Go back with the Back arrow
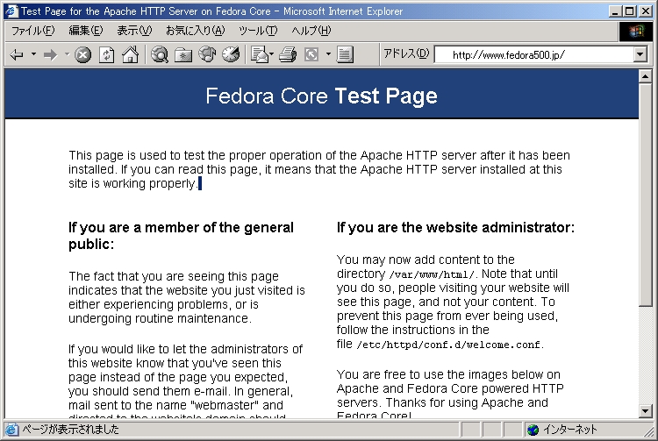This screenshot has width=658, height=441. coord(17,54)
